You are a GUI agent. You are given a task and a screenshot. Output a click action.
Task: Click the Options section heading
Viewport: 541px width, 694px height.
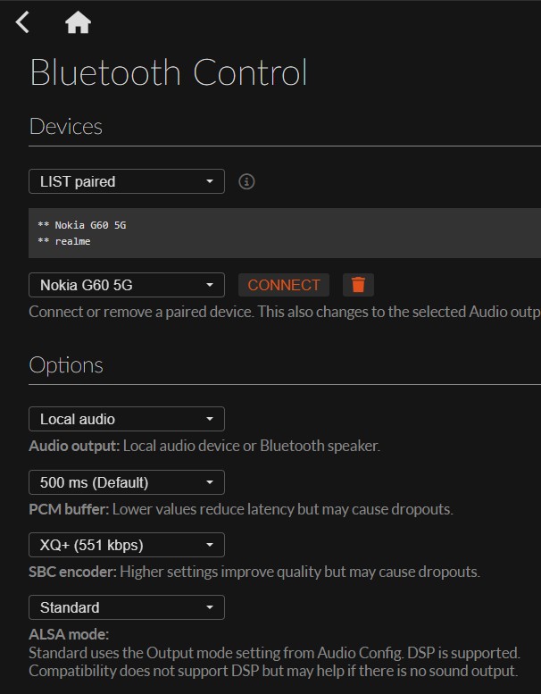(x=66, y=364)
